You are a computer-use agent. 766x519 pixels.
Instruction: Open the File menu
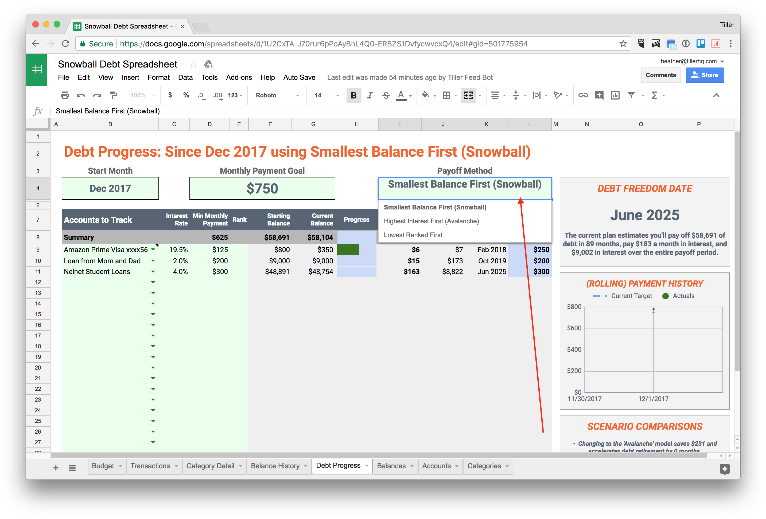(63, 77)
